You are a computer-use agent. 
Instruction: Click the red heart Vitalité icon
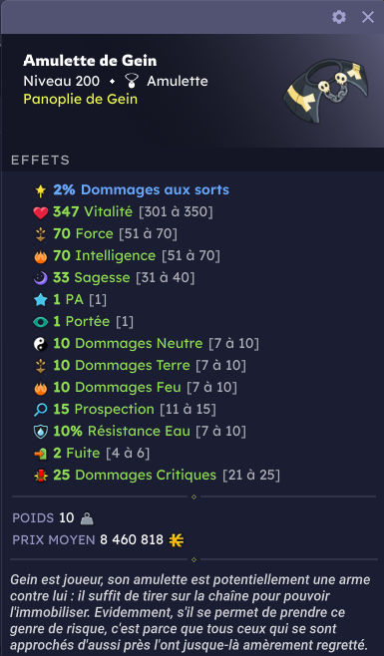click(41, 212)
